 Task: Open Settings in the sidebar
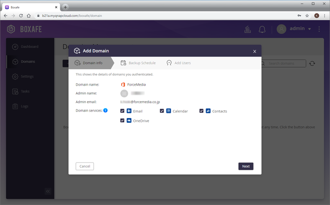coord(30,76)
